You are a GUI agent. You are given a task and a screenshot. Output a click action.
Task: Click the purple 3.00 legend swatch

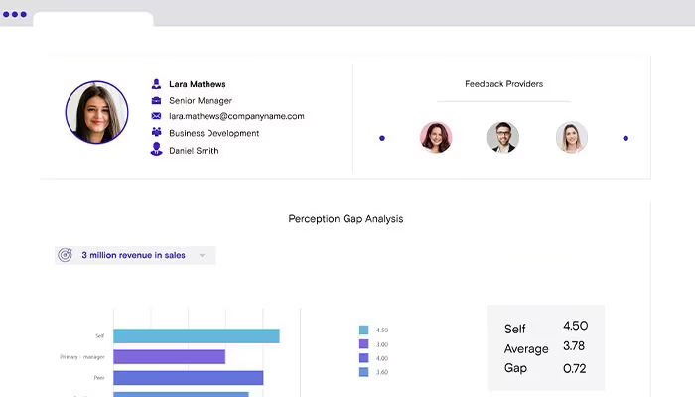pos(364,343)
